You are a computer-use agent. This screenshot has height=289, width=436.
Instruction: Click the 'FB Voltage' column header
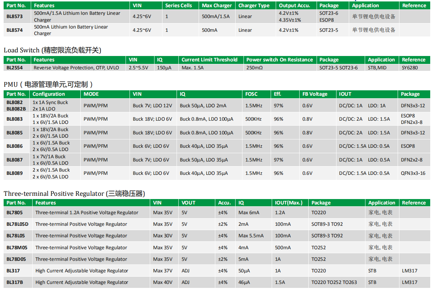pos(315,94)
